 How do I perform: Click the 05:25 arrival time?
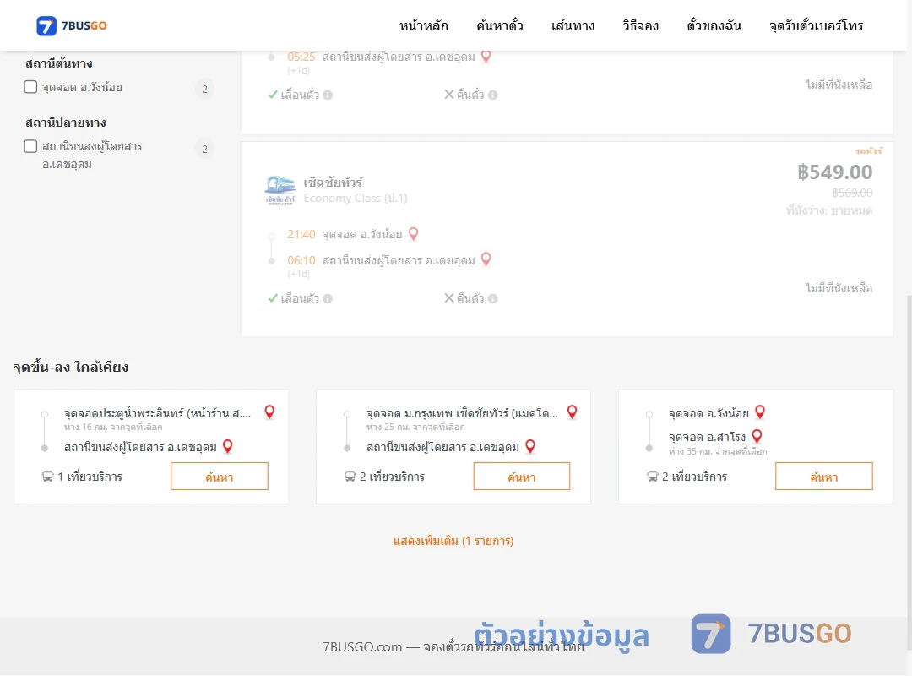301,57
